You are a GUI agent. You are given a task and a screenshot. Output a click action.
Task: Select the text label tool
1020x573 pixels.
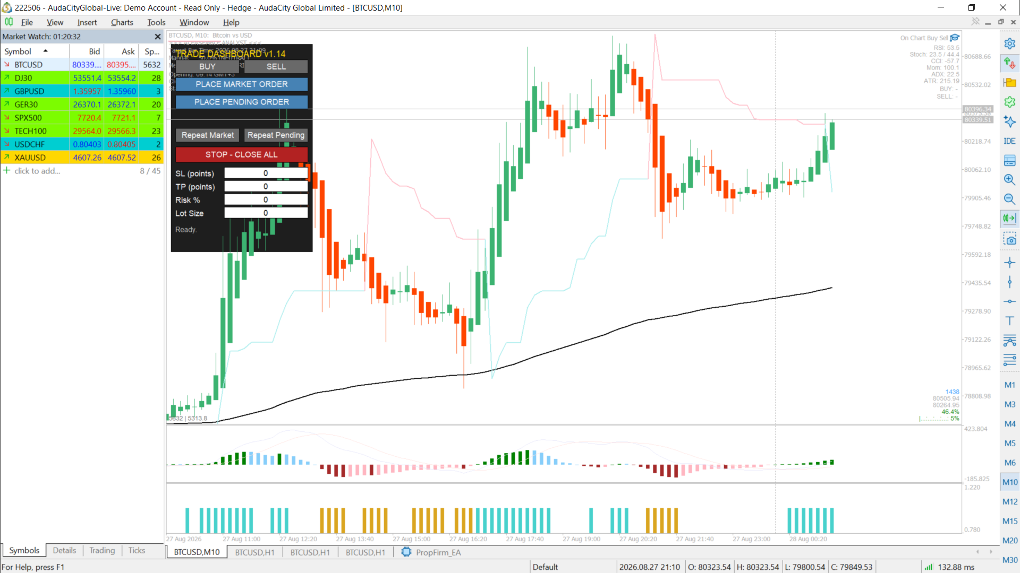1009,320
